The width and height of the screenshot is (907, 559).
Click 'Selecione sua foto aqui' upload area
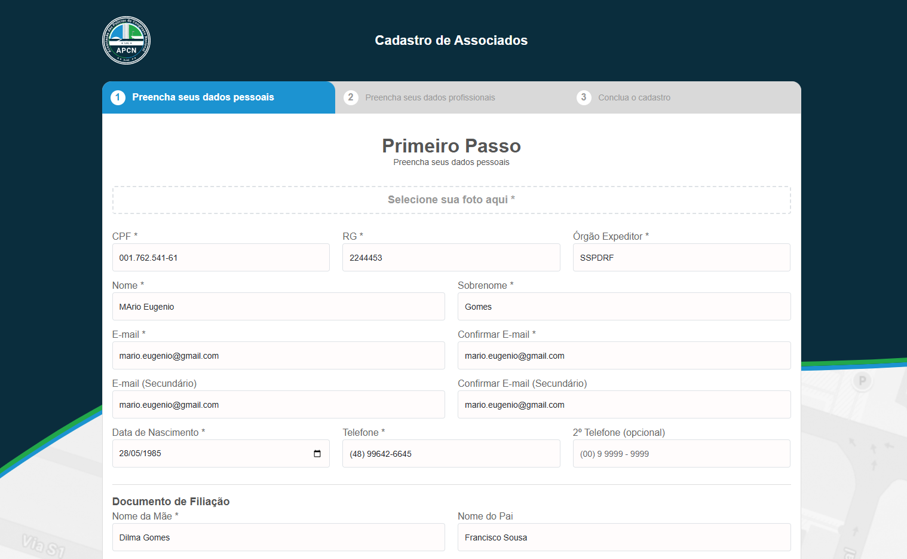coord(451,200)
